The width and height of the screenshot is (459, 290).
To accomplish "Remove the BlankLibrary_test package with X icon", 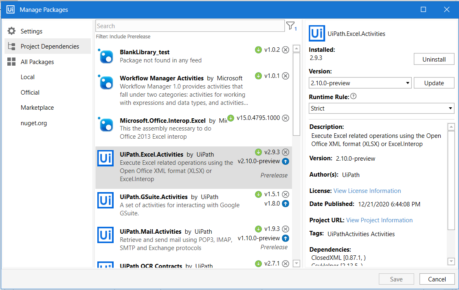I will tap(286, 50).
